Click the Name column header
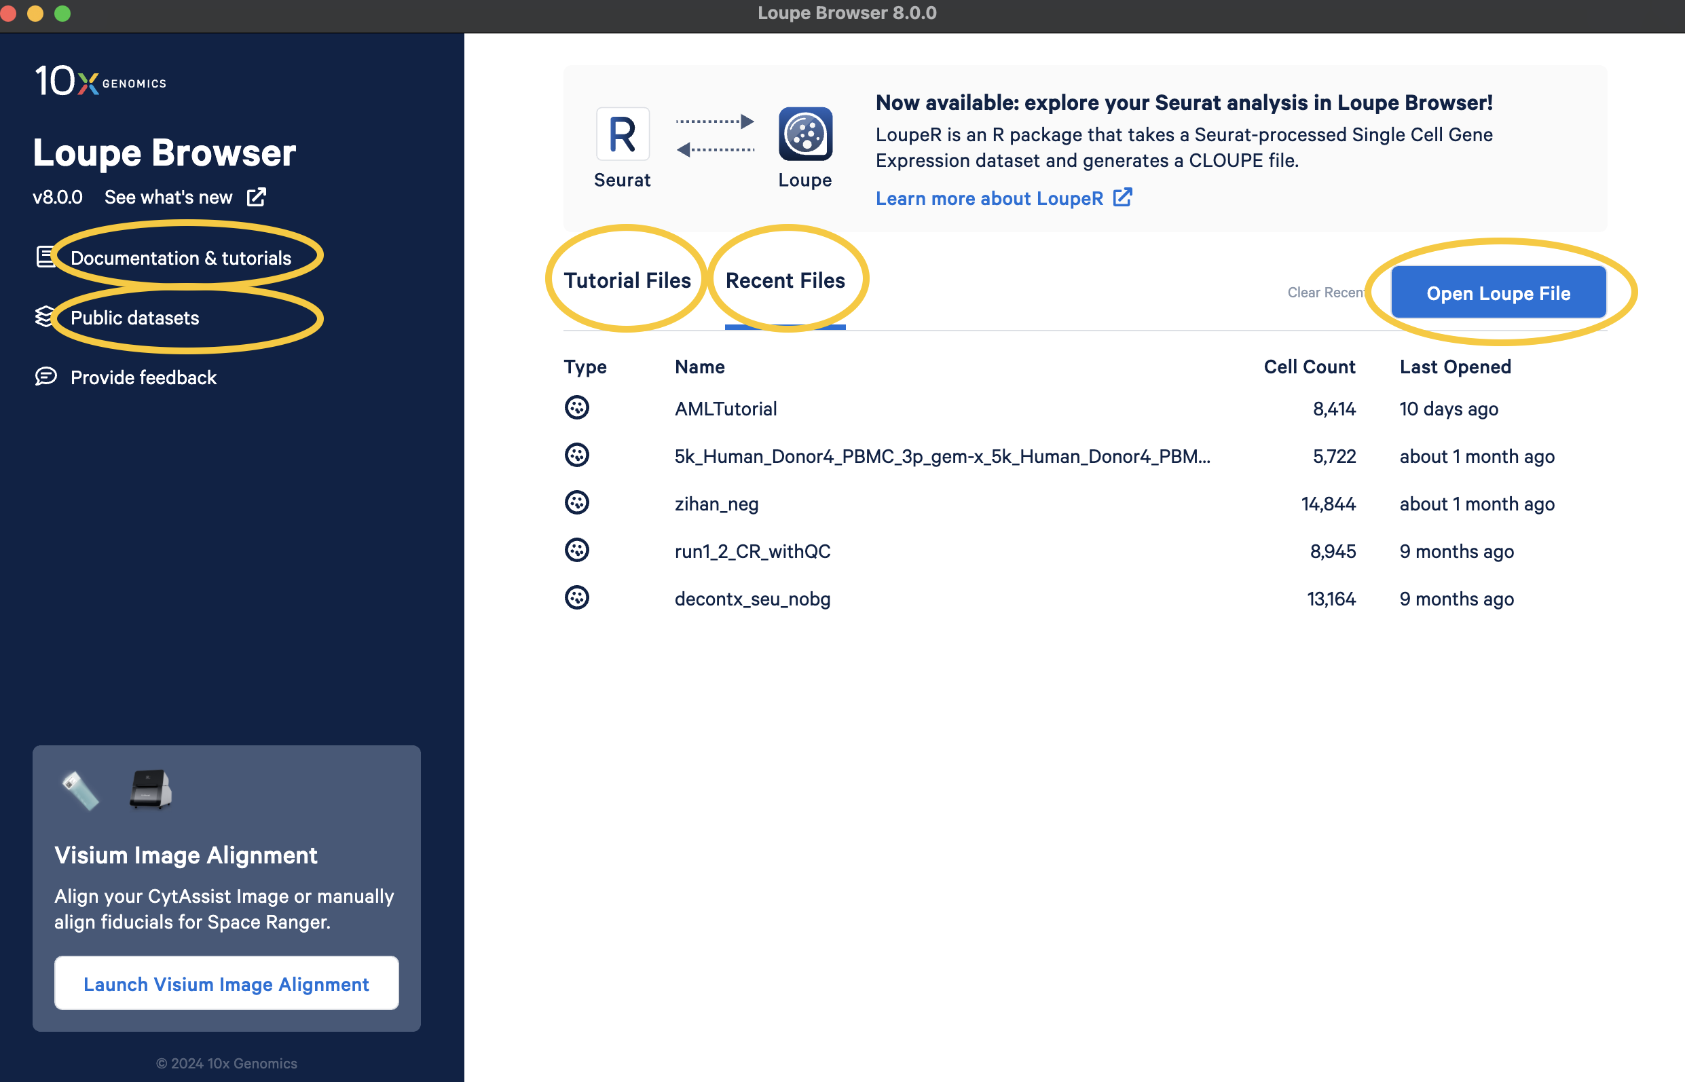Viewport: 1685px width, 1082px height. pyautogui.click(x=700, y=367)
